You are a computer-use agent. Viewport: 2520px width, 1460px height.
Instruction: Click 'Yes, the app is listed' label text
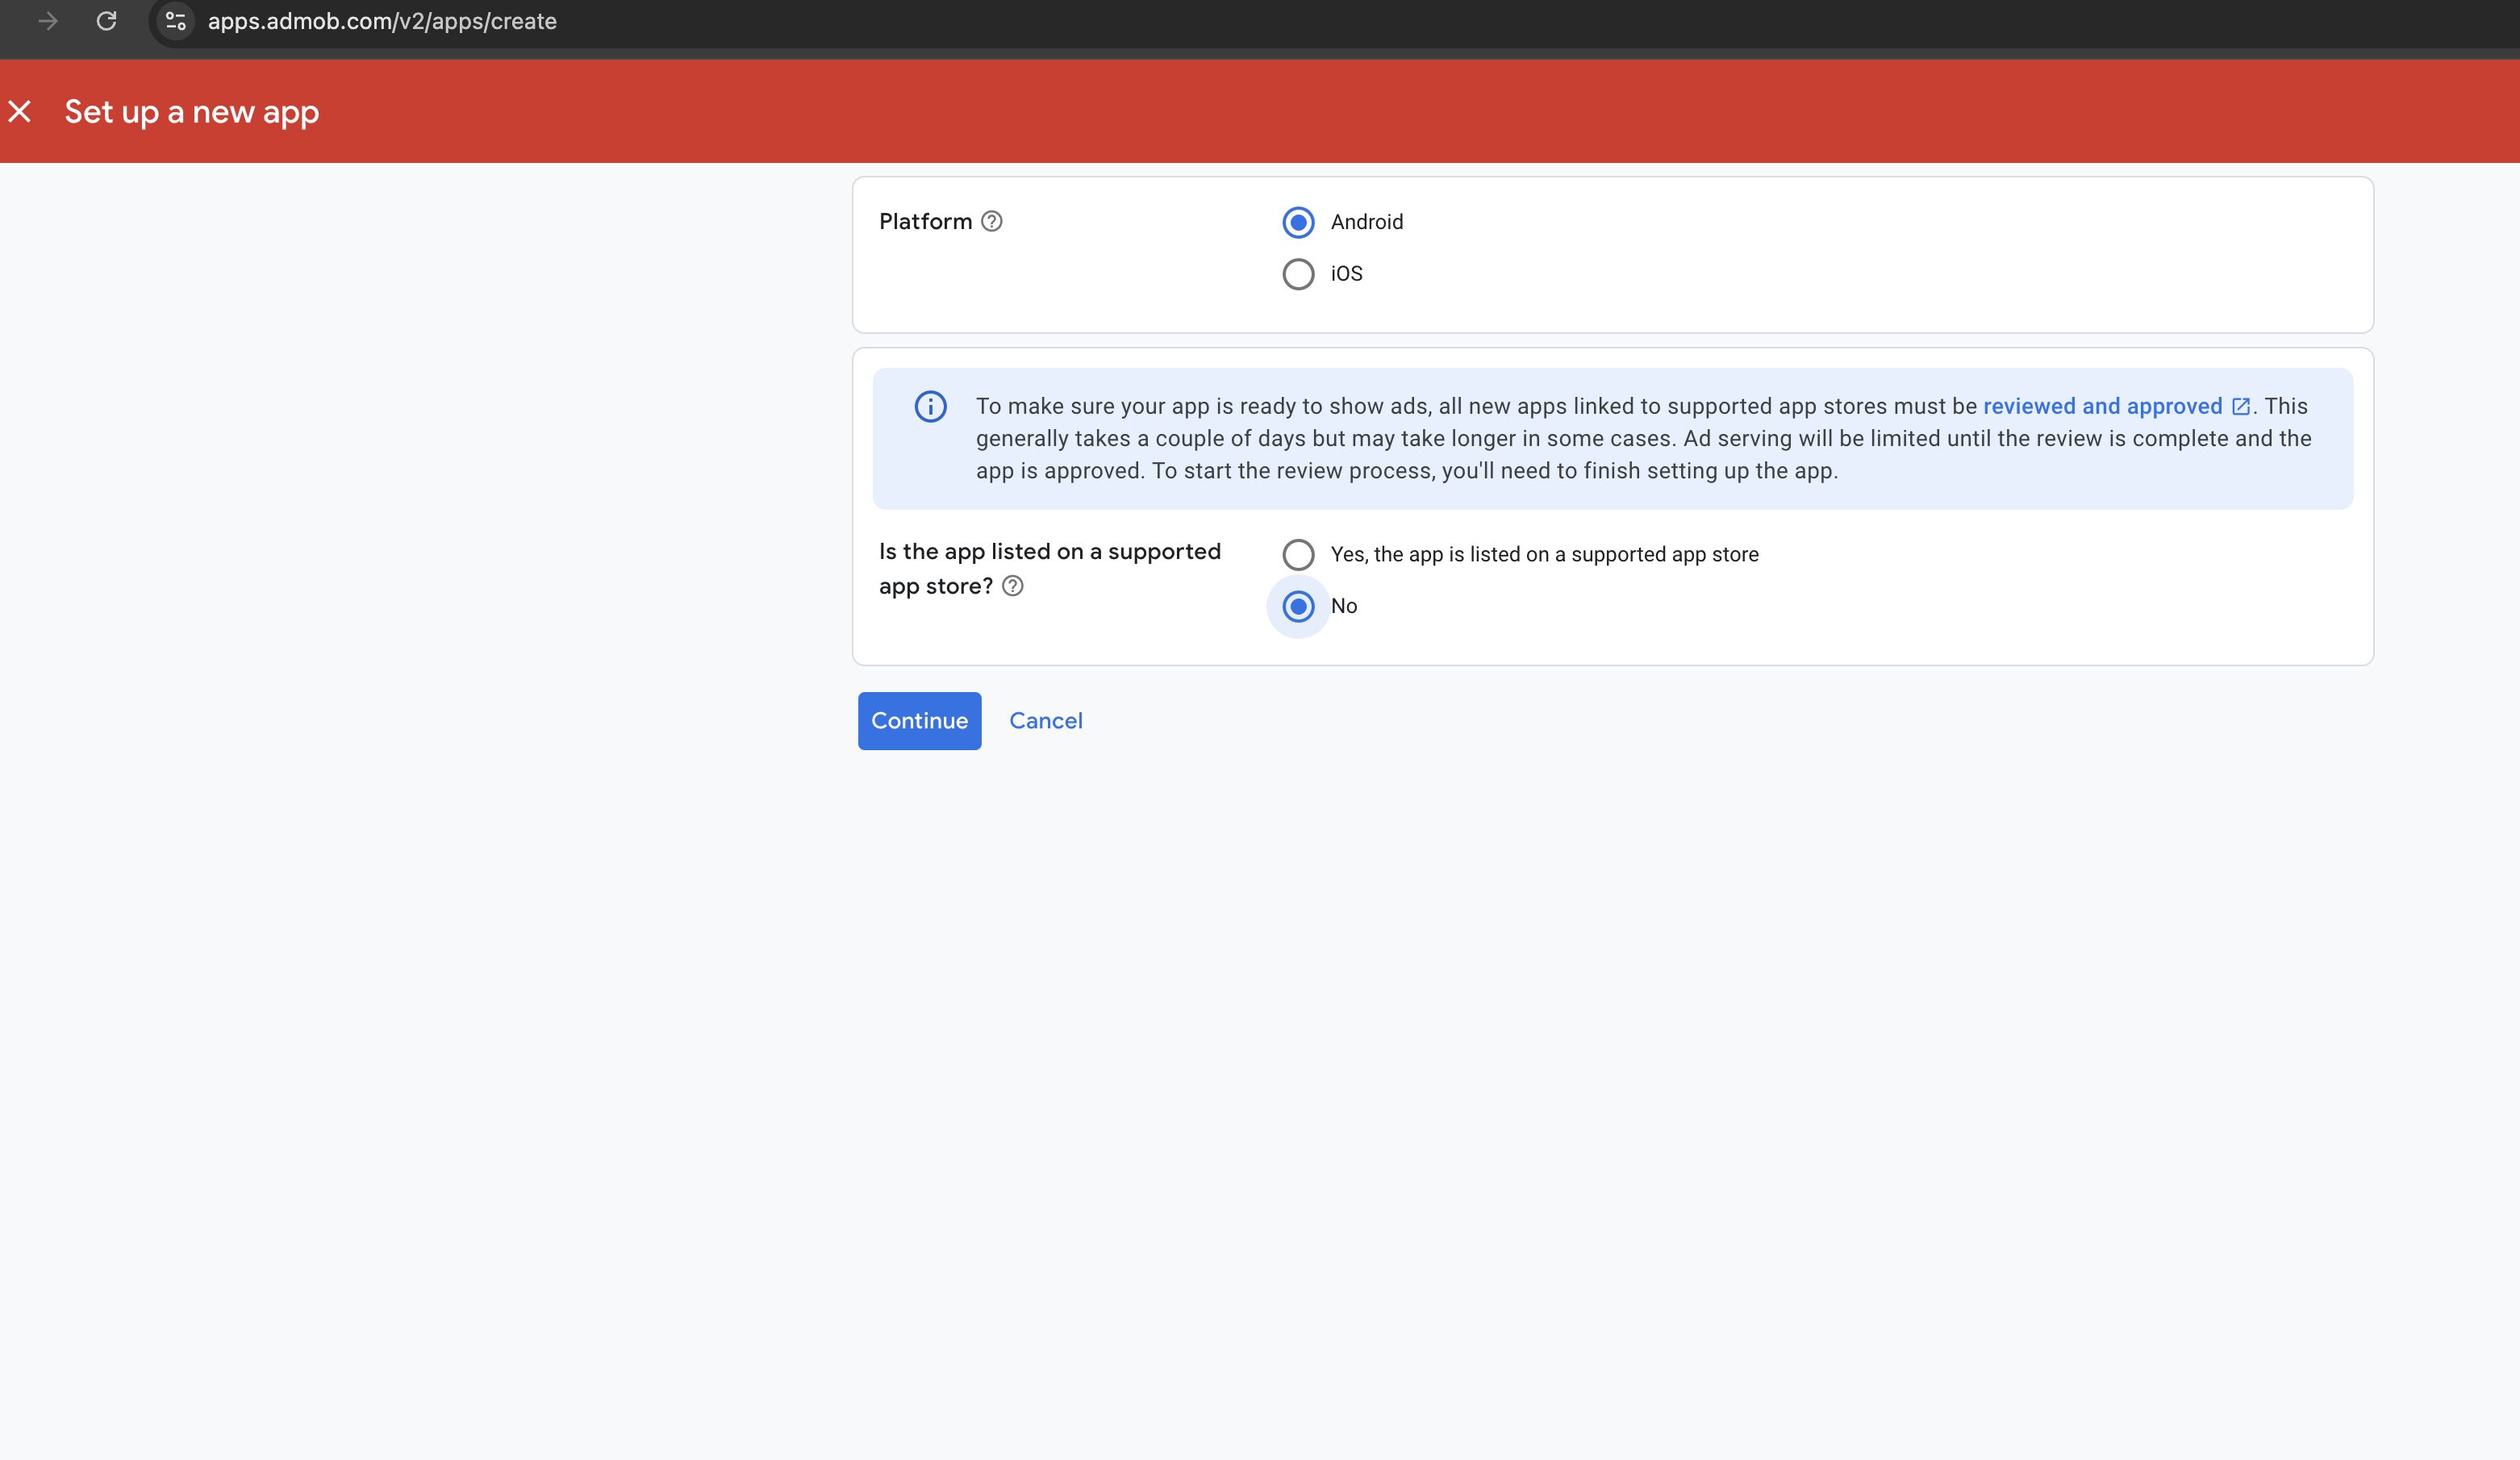coord(1544,554)
